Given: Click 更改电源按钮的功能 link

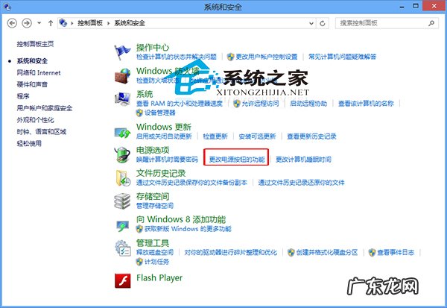Looking at the screenshot, I should tap(237, 160).
